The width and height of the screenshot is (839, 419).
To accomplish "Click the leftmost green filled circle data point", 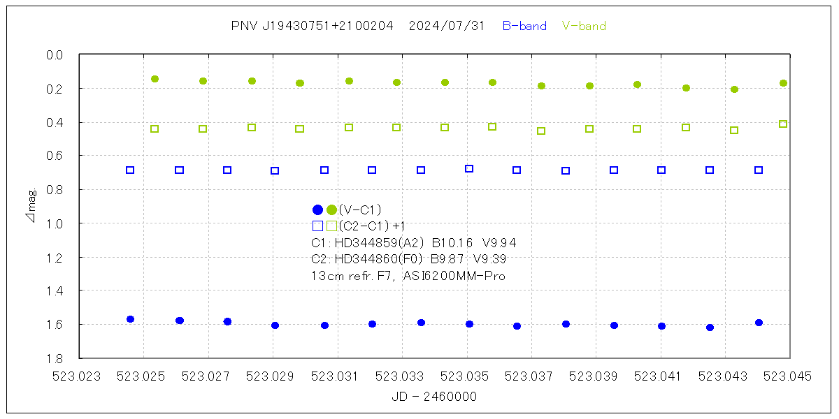I will click(x=155, y=79).
